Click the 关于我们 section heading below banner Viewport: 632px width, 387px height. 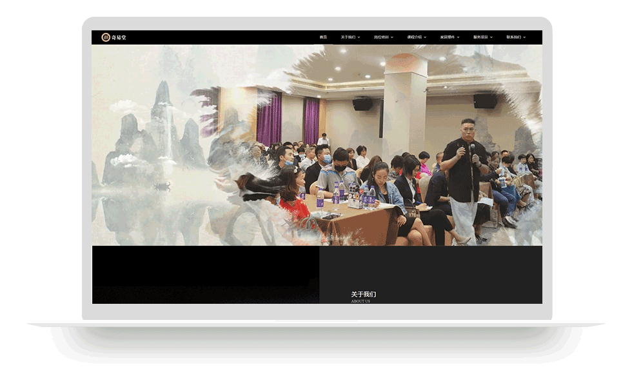(x=363, y=294)
